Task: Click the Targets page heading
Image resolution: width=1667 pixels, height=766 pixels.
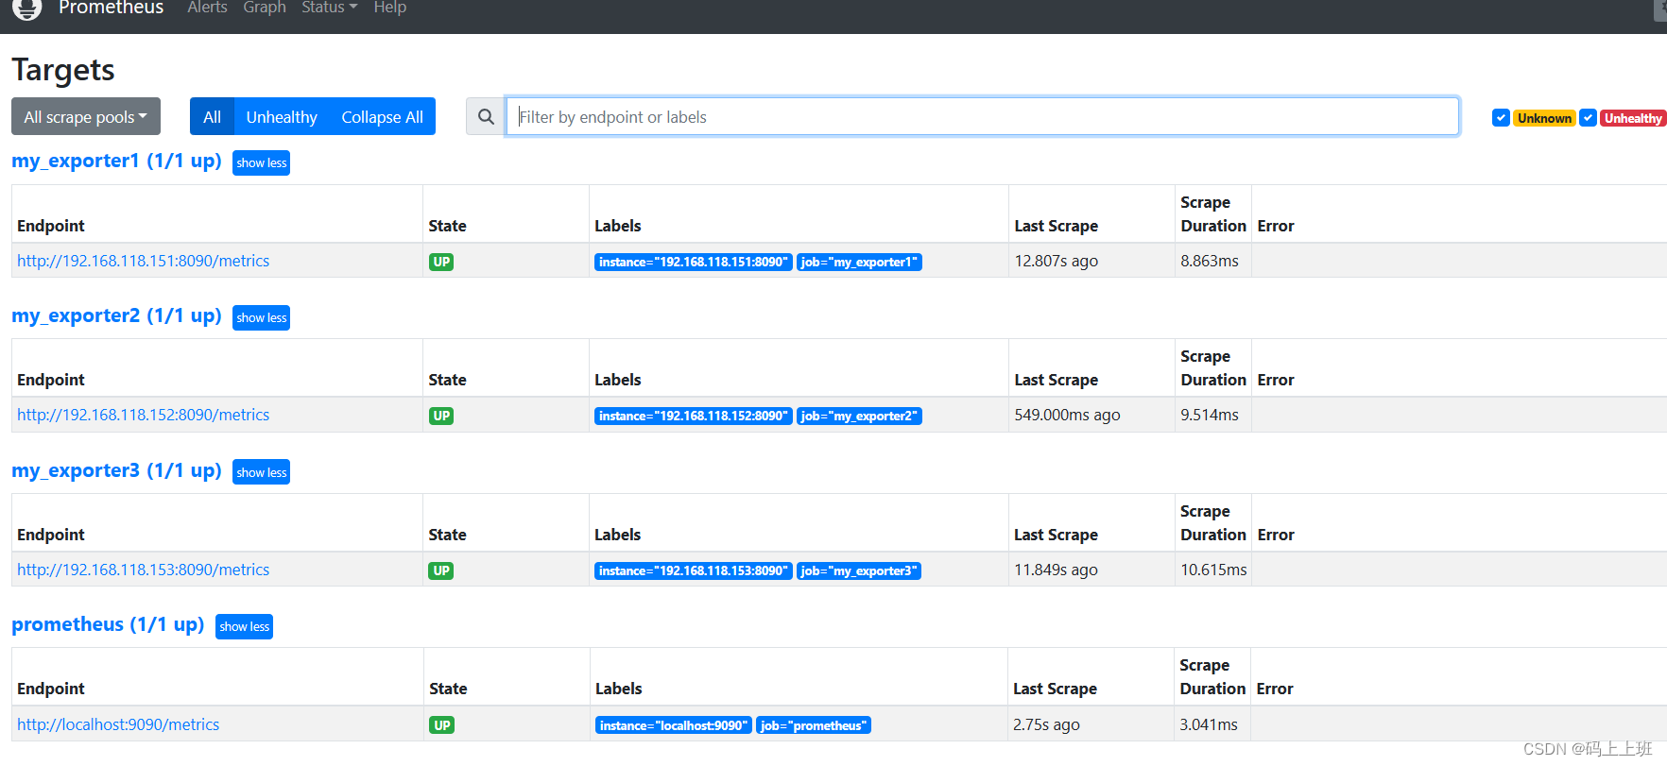Action: [x=63, y=70]
